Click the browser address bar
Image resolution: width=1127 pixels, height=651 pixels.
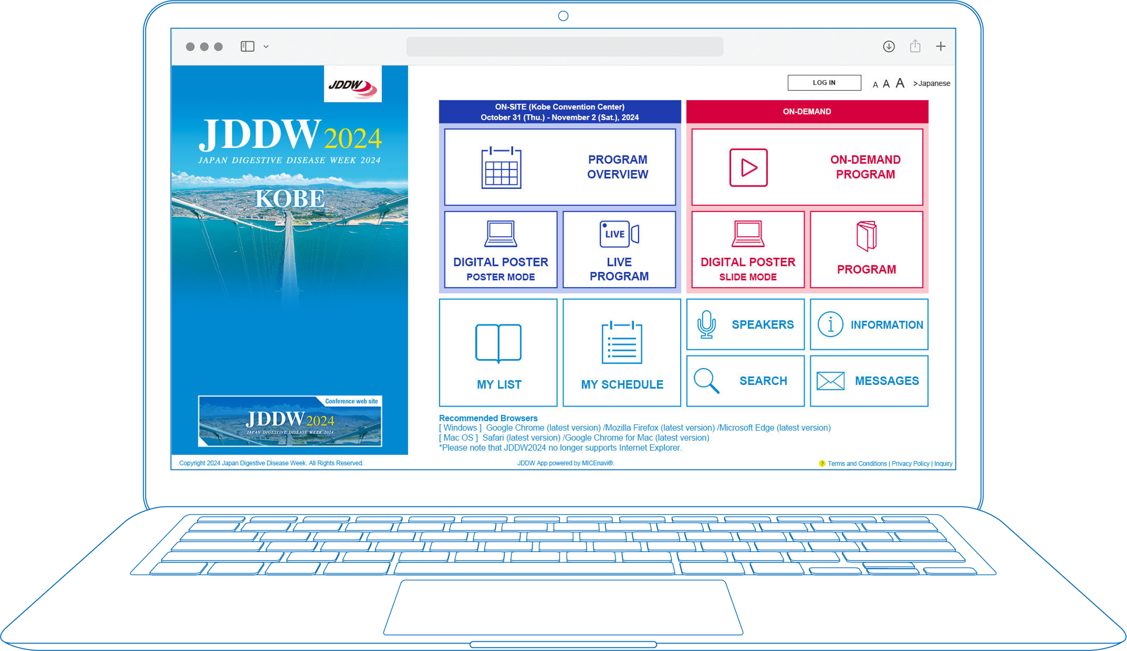point(565,46)
